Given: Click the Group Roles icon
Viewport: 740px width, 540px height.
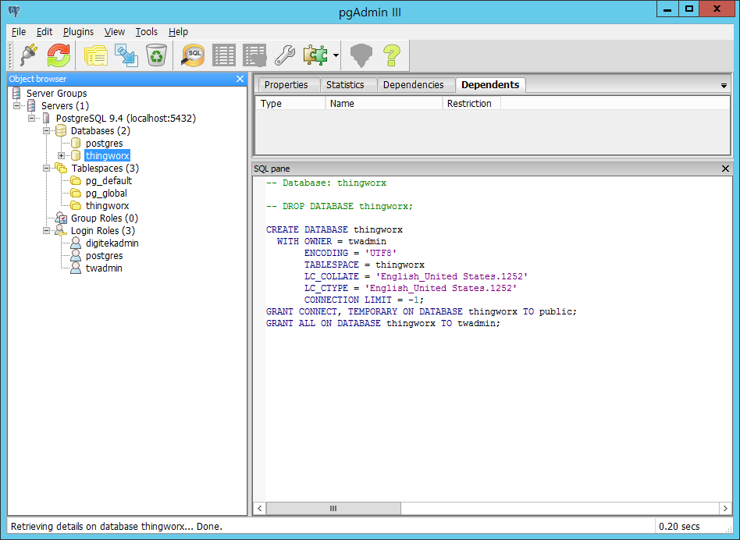Looking at the screenshot, I should (61, 218).
